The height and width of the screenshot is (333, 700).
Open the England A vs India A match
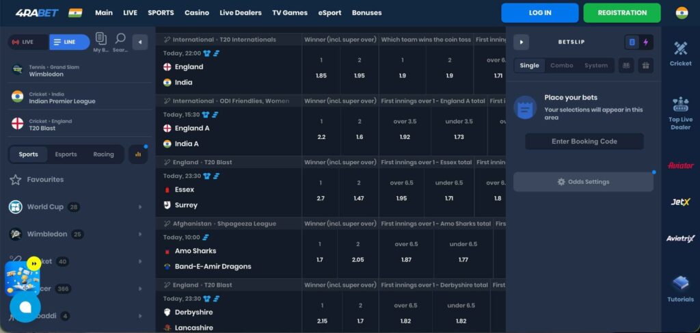(228, 131)
